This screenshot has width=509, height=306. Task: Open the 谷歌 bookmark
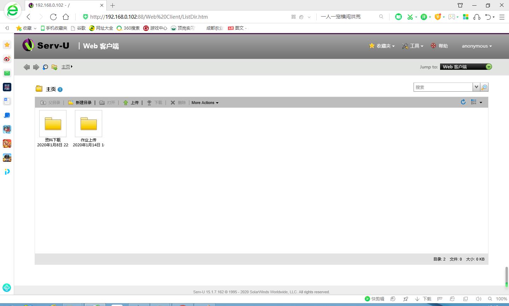point(78,28)
